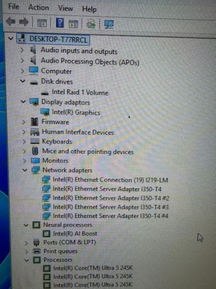Click the Forward arrow toolbar button
This screenshot has width=216, height=289.
coord(24,22)
